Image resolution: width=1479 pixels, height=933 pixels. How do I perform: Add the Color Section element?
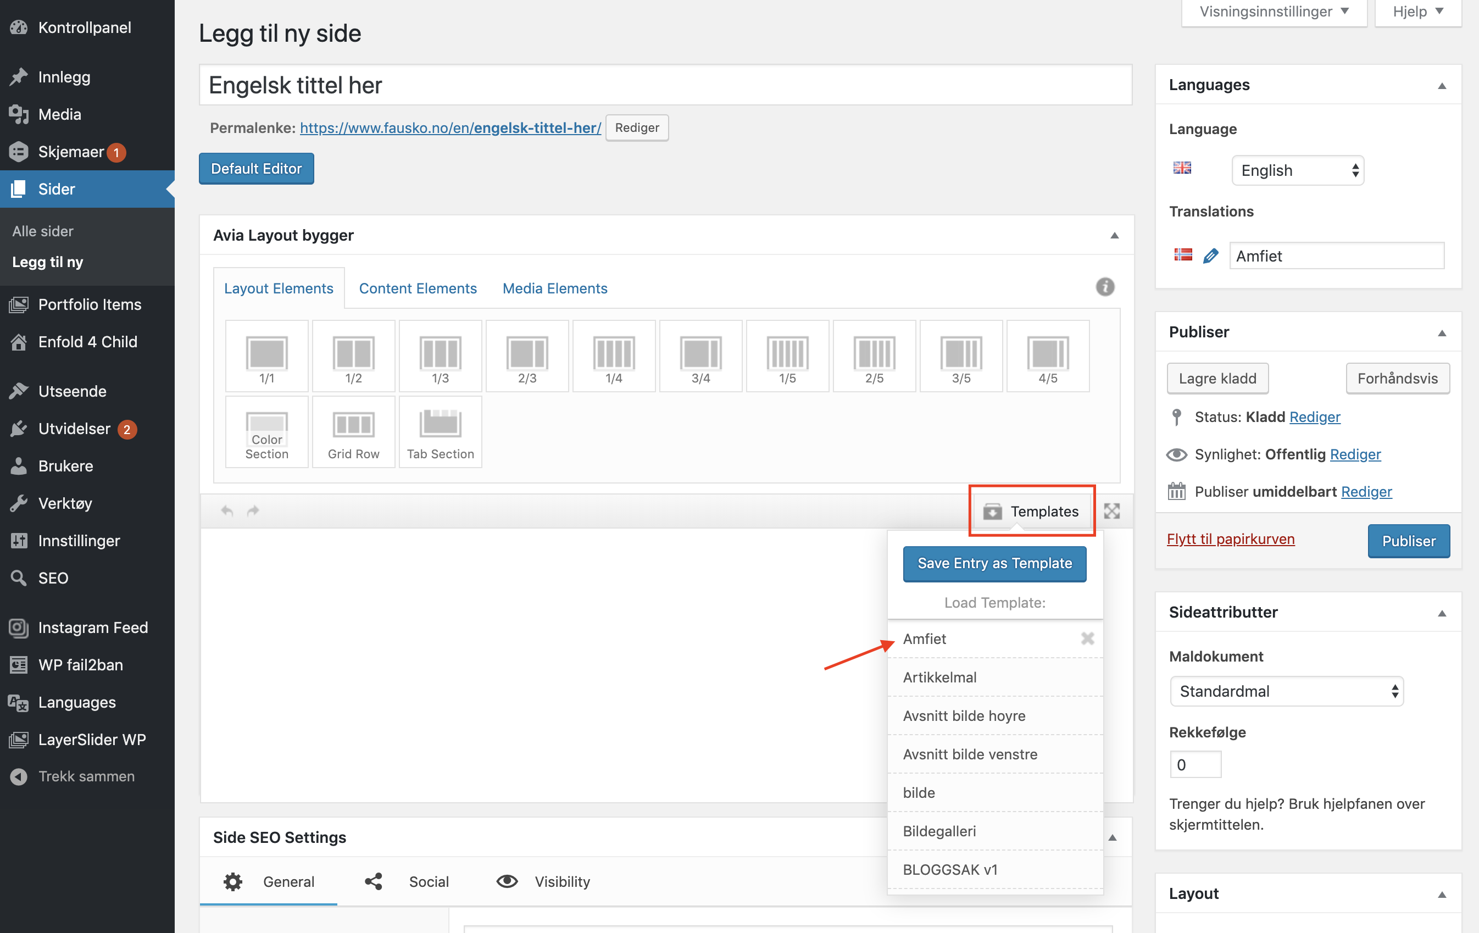click(266, 432)
